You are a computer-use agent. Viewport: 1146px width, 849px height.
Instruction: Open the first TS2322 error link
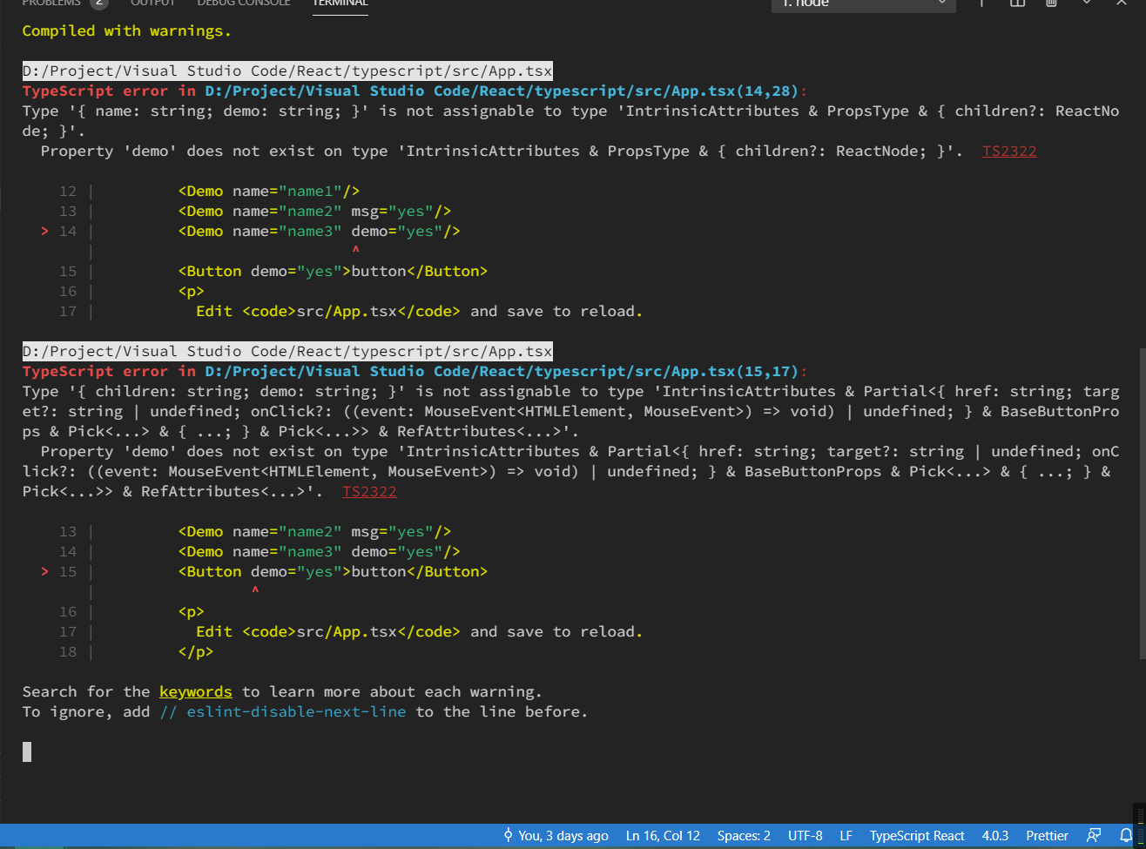point(1008,151)
